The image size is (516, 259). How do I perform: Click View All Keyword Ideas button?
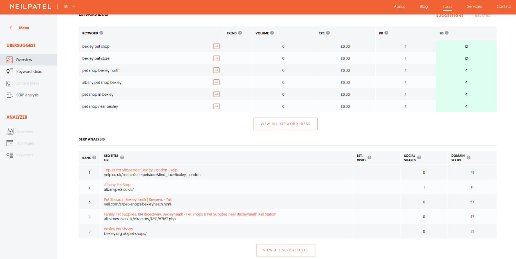click(285, 124)
